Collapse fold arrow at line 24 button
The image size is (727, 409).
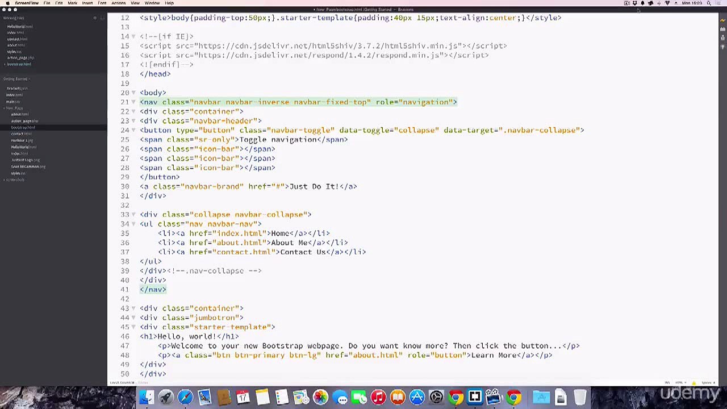(133, 130)
